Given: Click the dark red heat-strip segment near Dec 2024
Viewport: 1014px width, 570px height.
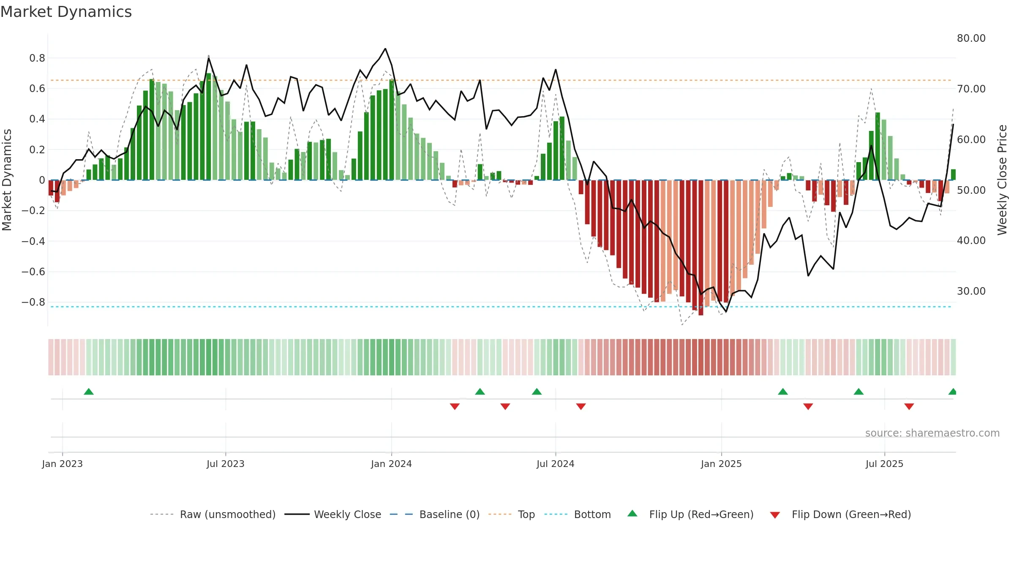Looking at the screenshot, I should (x=701, y=357).
